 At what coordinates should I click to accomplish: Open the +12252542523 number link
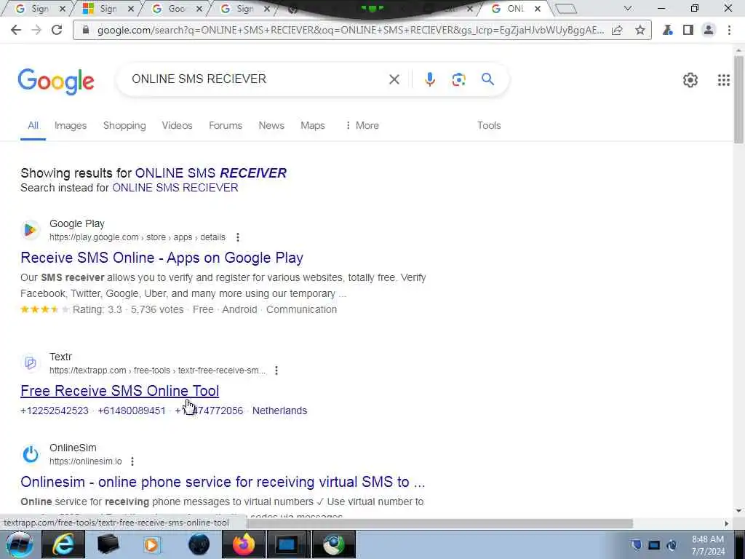point(55,411)
